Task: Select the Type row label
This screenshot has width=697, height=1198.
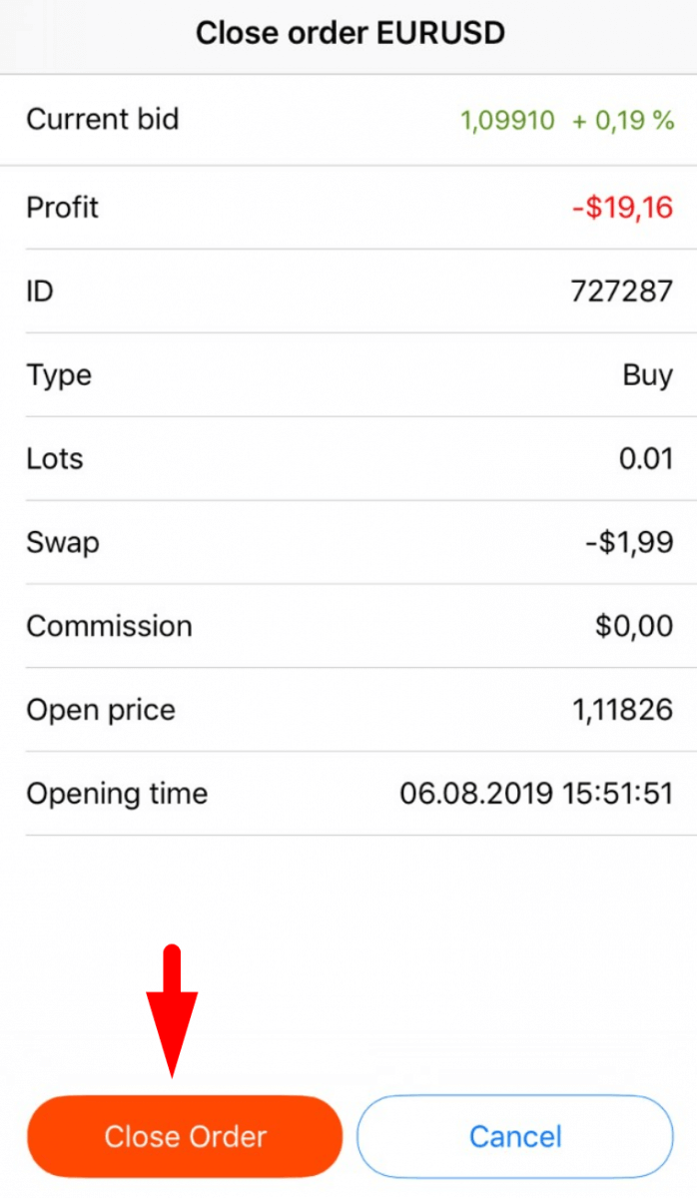Action: (x=58, y=374)
